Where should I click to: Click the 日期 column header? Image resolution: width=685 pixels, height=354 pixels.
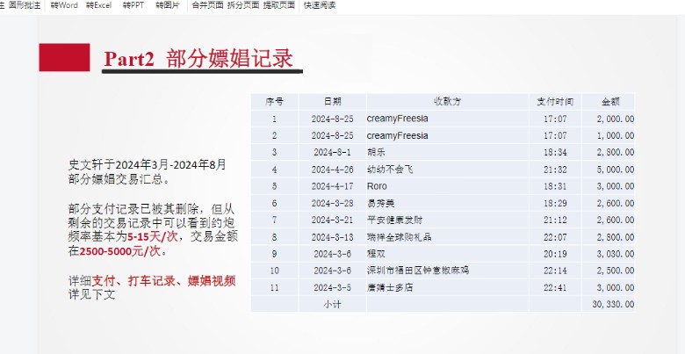pyautogui.click(x=332, y=102)
